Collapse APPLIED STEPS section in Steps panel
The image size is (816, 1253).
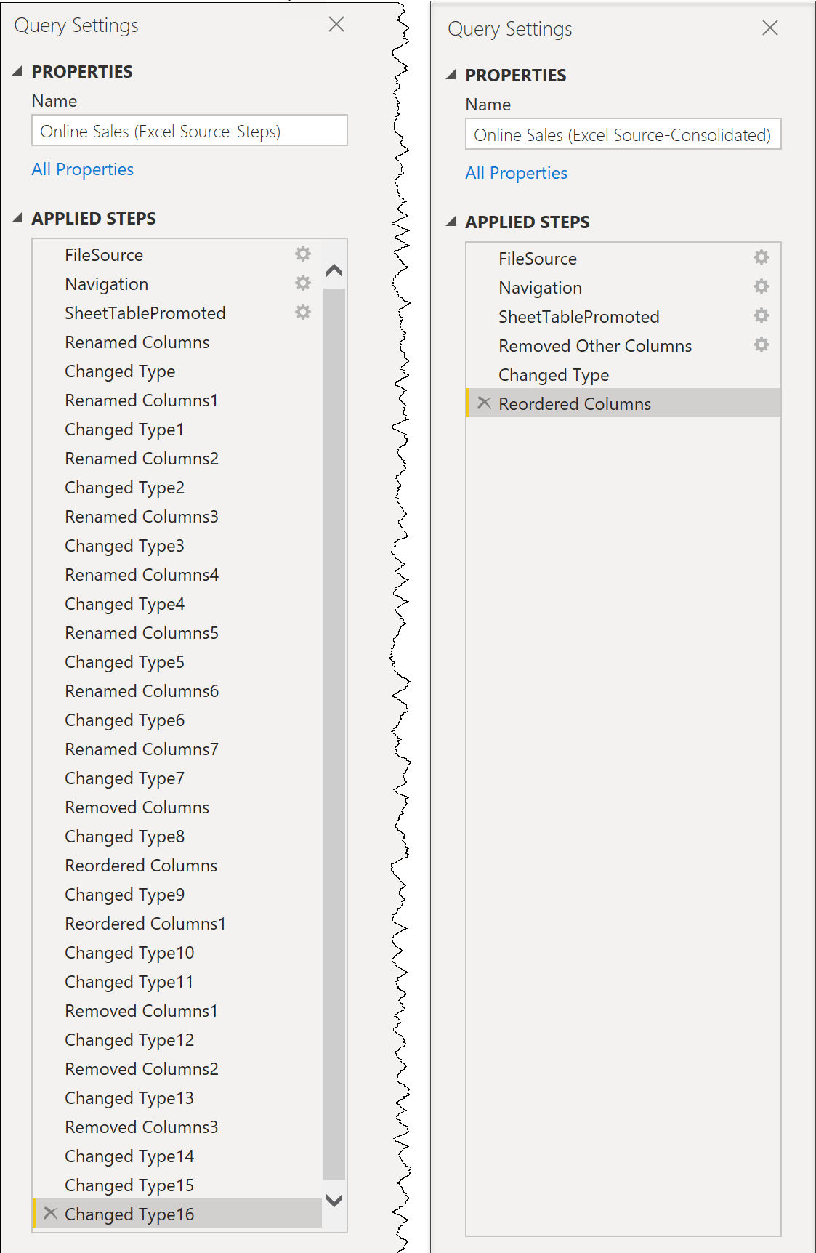(x=18, y=218)
